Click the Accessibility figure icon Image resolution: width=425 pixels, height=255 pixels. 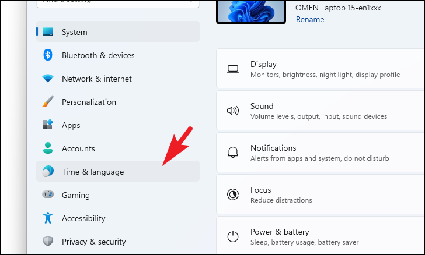click(48, 218)
